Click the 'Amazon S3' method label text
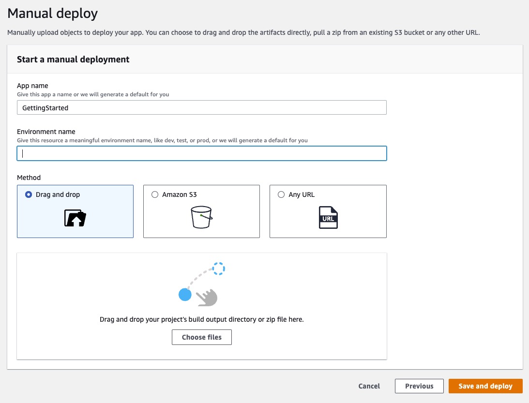Image resolution: width=529 pixels, height=403 pixels. 179,194
